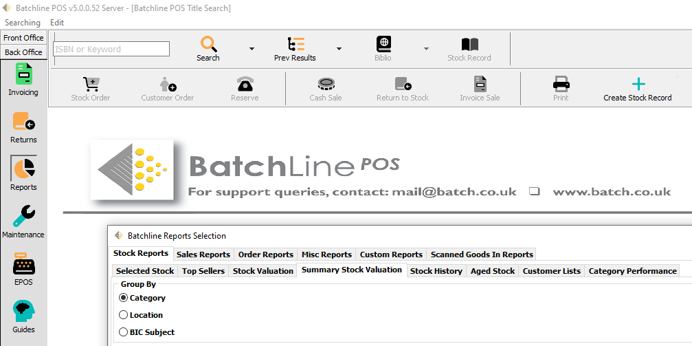Open the Maintenance wrench section
The width and height of the screenshot is (692, 346).
coord(23,221)
